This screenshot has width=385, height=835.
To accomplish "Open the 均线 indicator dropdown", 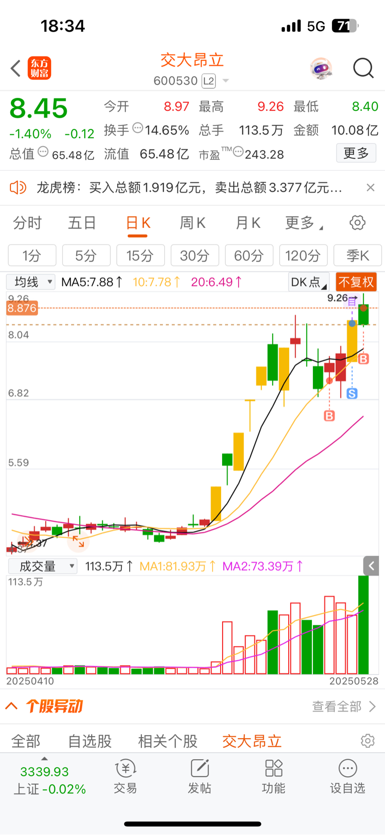I will 31,282.
